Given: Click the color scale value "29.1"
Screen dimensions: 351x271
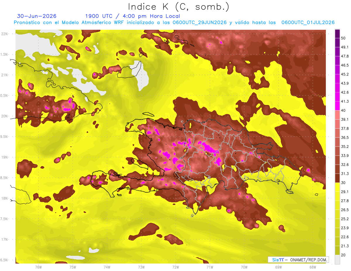Looking at the screenshot, I should click(x=345, y=192).
